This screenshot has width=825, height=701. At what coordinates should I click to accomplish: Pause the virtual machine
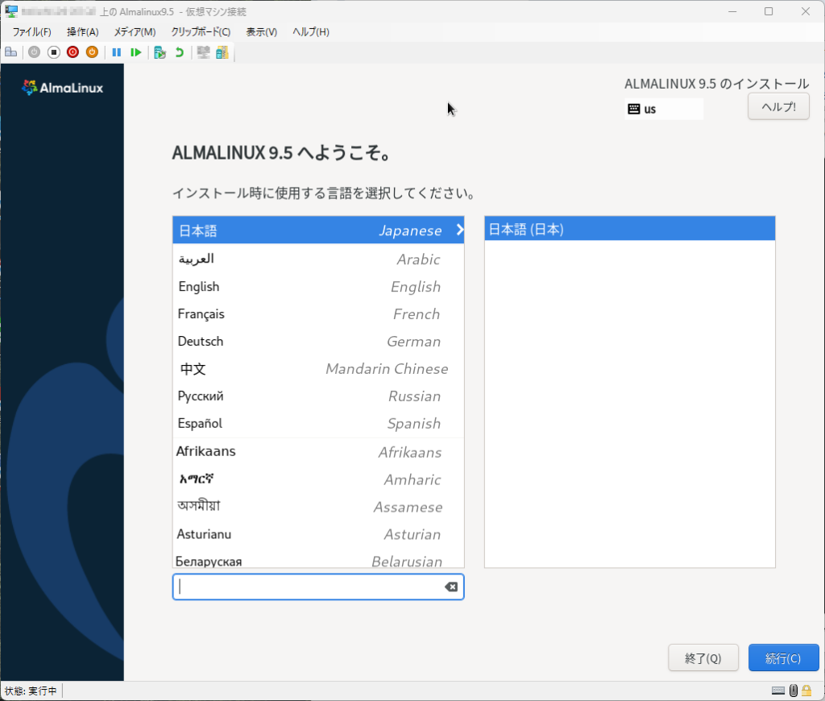[x=117, y=52]
